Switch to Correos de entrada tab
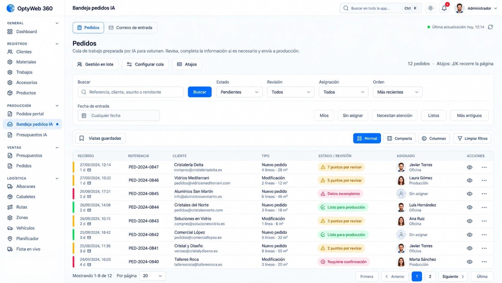The width and height of the screenshot is (502, 283). (x=131, y=28)
